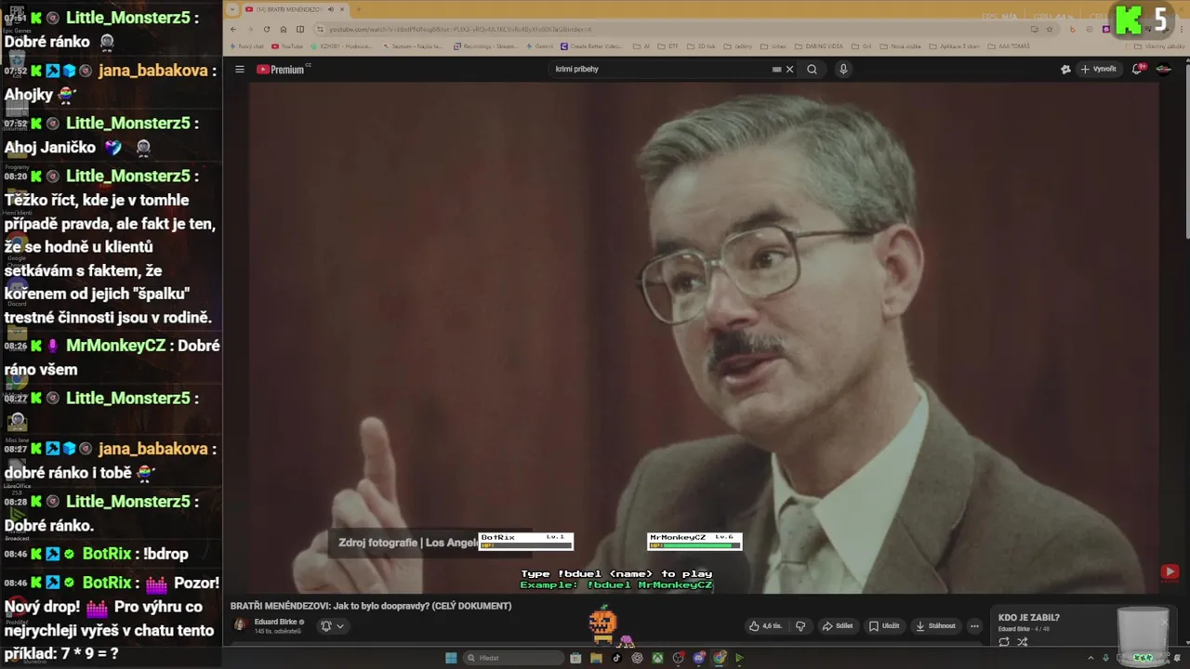Dislike the video
This screenshot has height=669, width=1190.
click(800, 626)
